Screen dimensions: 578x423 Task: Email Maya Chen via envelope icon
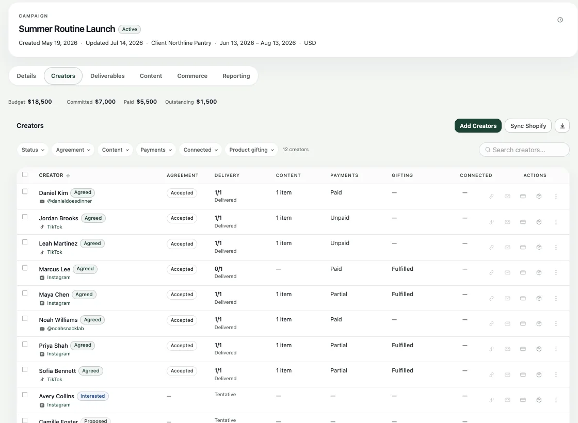click(x=507, y=298)
